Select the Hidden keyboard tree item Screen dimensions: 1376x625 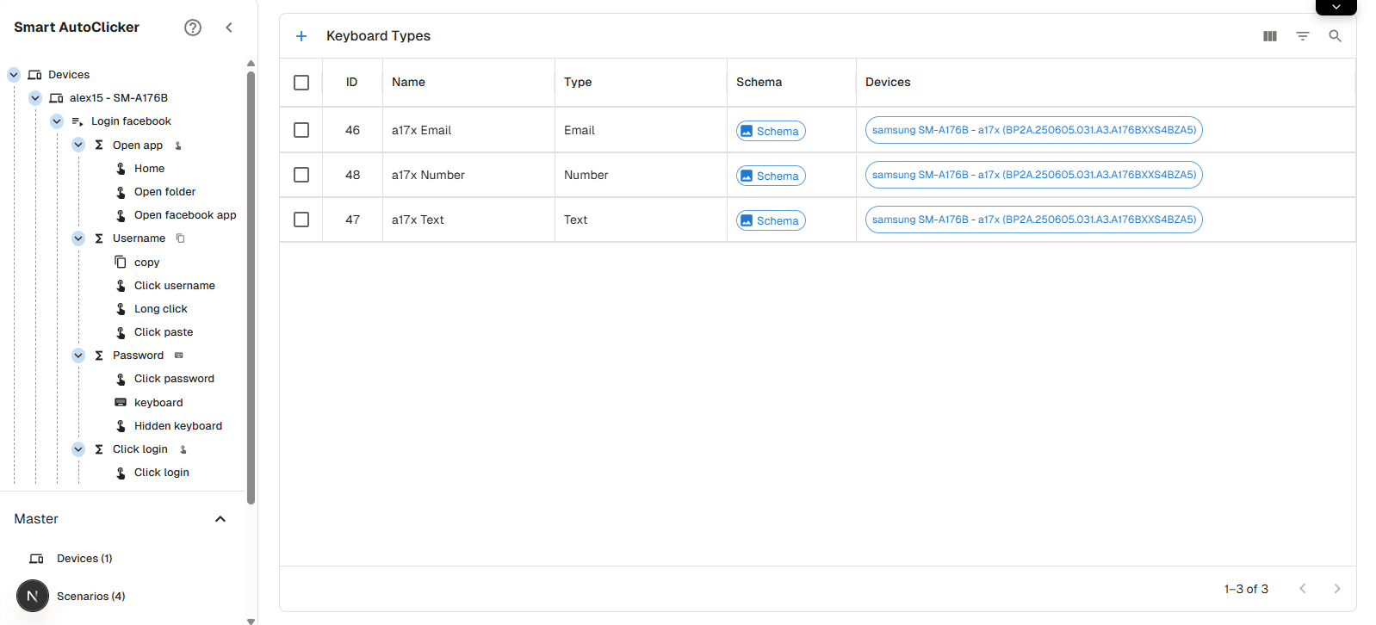177,426
